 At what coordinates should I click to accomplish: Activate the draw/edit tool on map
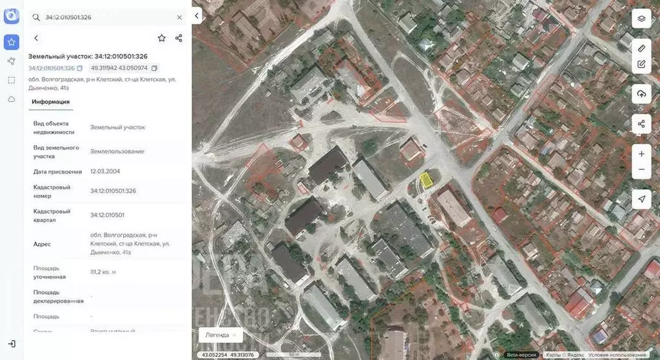tap(641, 64)
